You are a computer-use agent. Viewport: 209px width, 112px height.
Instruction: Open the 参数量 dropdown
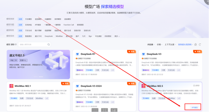[151, 44]
